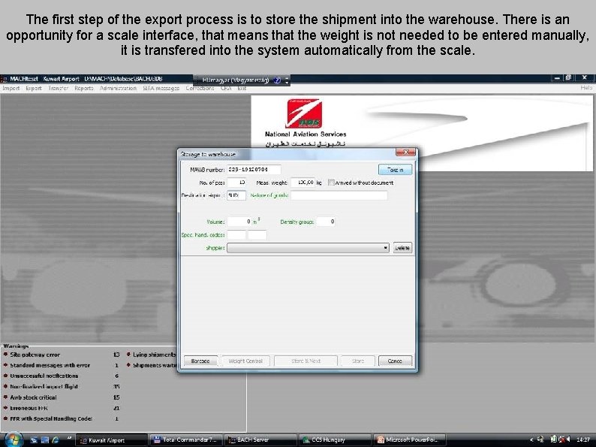Click the Density group field

click(x=326, y=222)
